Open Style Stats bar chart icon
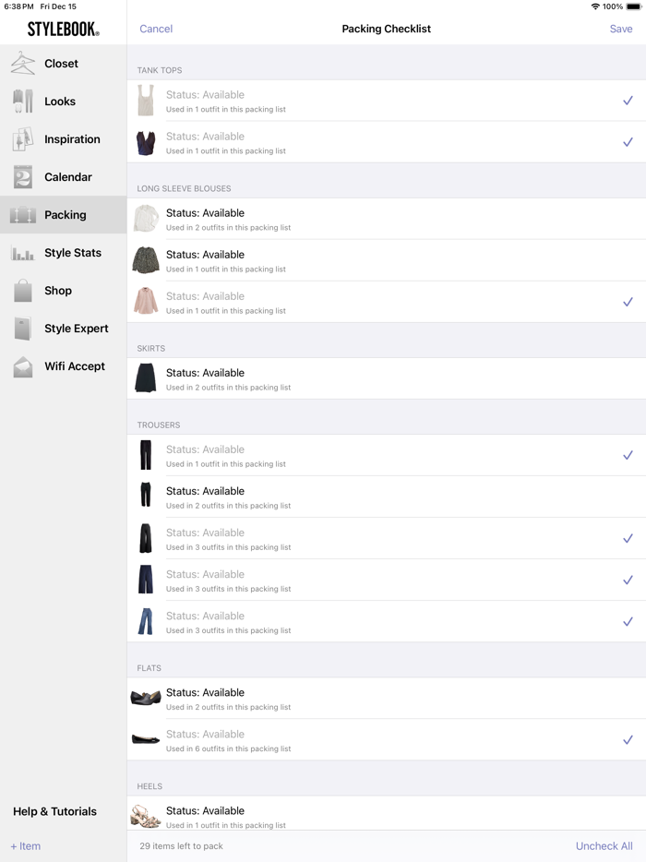This screenshot has width=646, height=862. point(22,253)
